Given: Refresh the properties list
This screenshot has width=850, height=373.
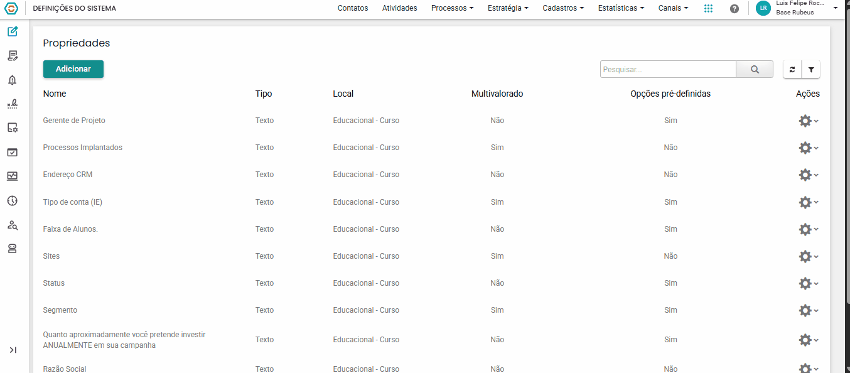Looking at the screenshot, I should [792, 70].
